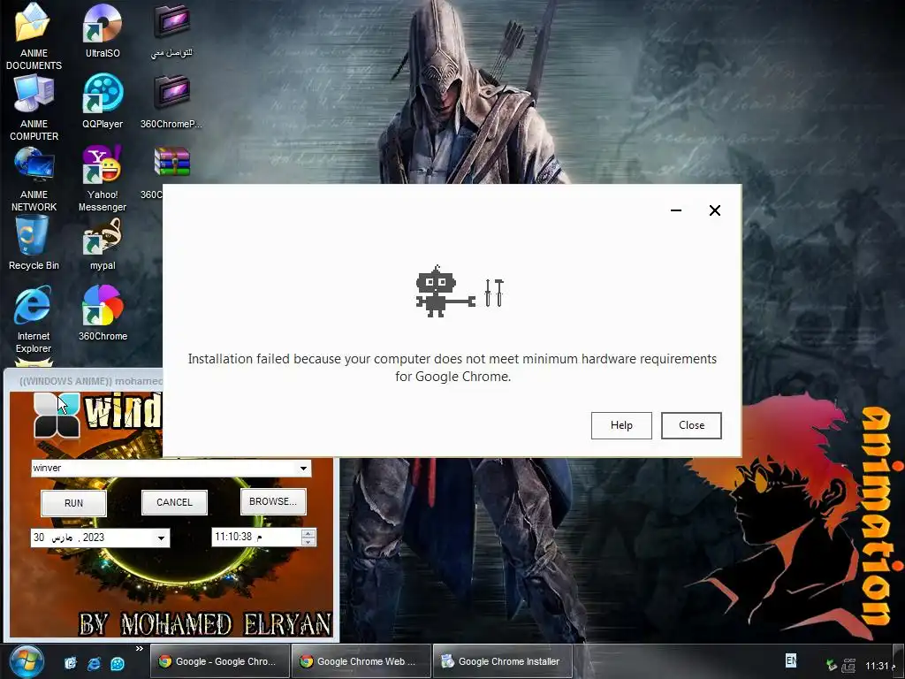Decrease time with the spinner down arrow

[x=308, y=542]
